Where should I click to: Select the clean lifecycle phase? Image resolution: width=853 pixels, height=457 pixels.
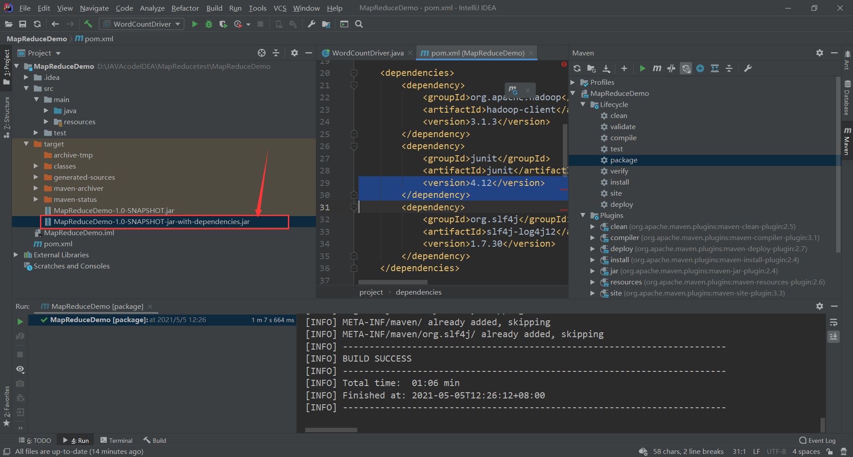click(618, 115)
